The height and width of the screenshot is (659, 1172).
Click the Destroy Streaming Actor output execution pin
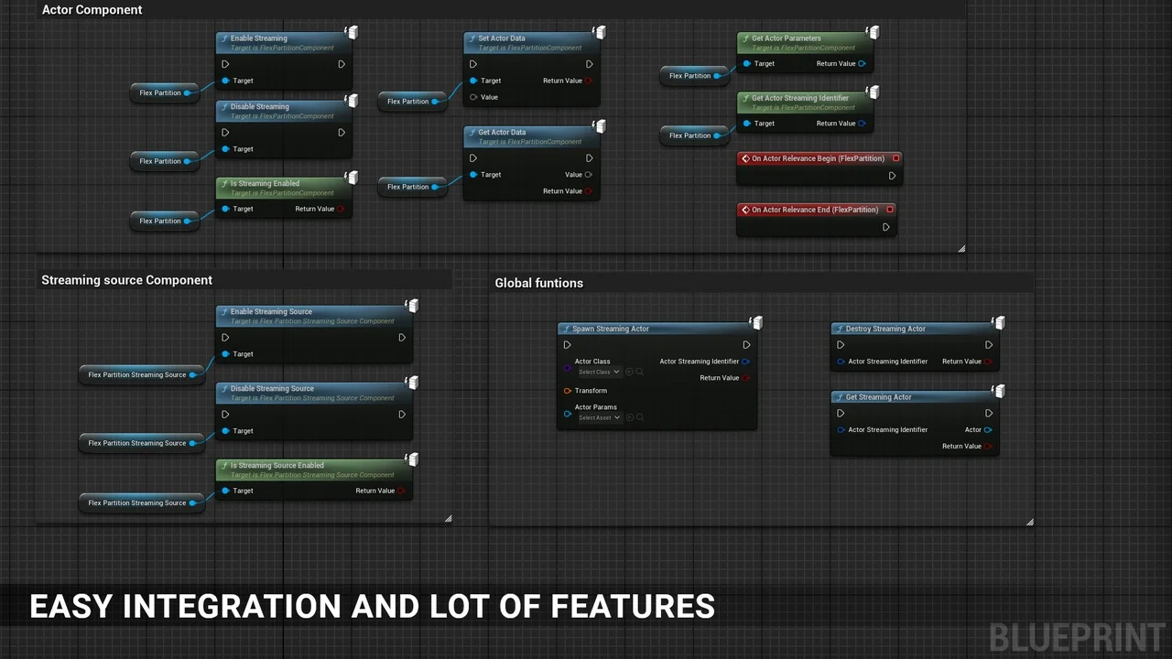989,345
